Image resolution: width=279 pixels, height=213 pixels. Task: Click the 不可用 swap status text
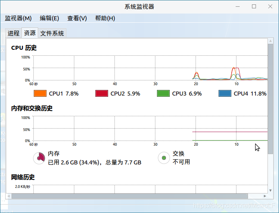[181, 162]
